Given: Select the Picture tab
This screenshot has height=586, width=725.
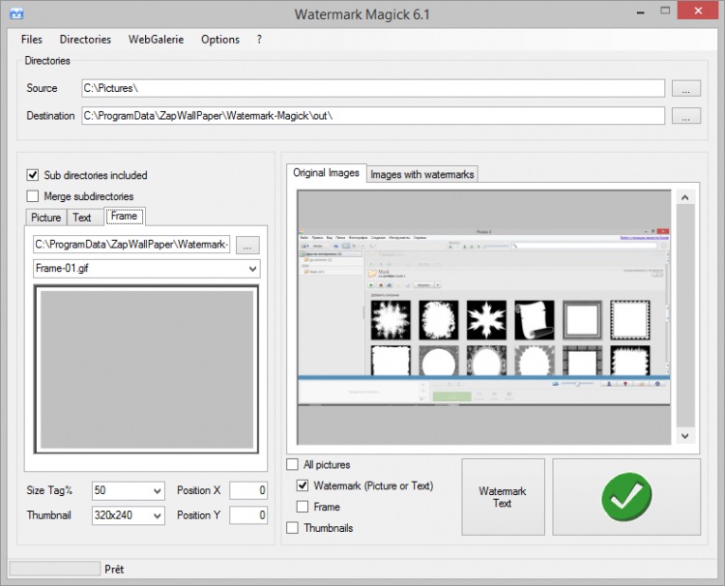Looking at the screenshot, I should 45,218.
